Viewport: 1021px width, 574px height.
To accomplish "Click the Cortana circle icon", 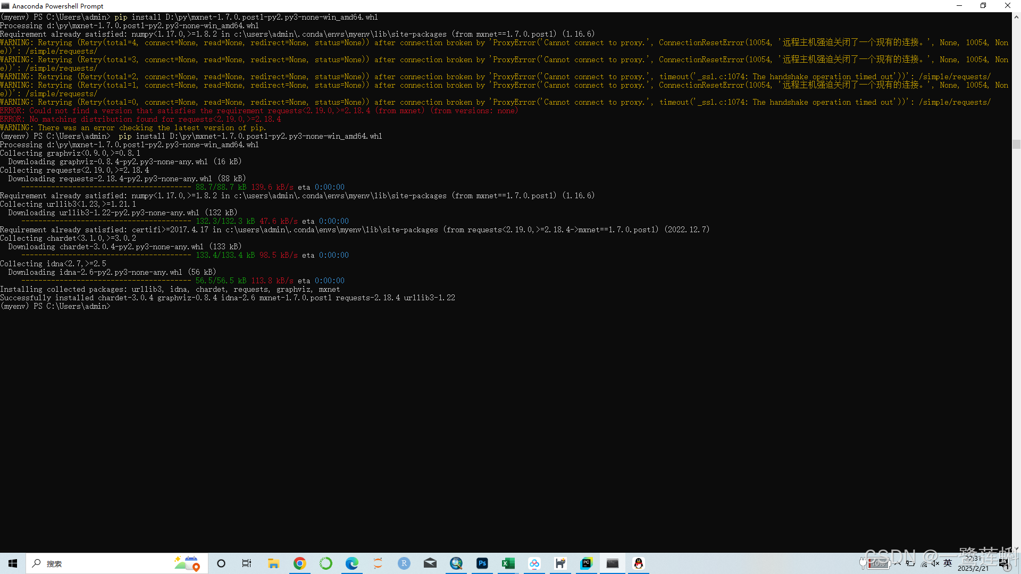I will point(221,563).
